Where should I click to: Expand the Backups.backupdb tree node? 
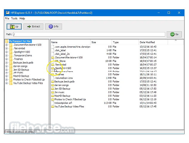(x=7, y=63)
